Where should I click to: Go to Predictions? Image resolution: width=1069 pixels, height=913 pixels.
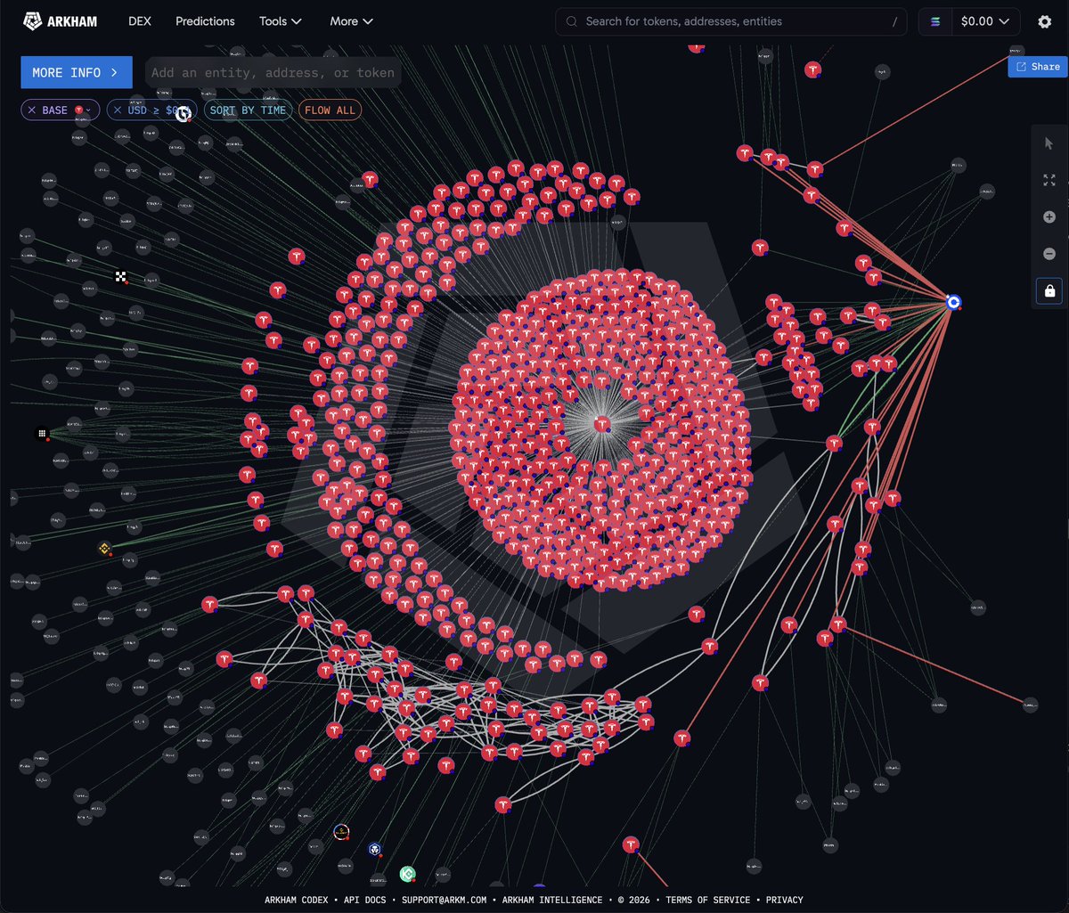click(205, 21)
